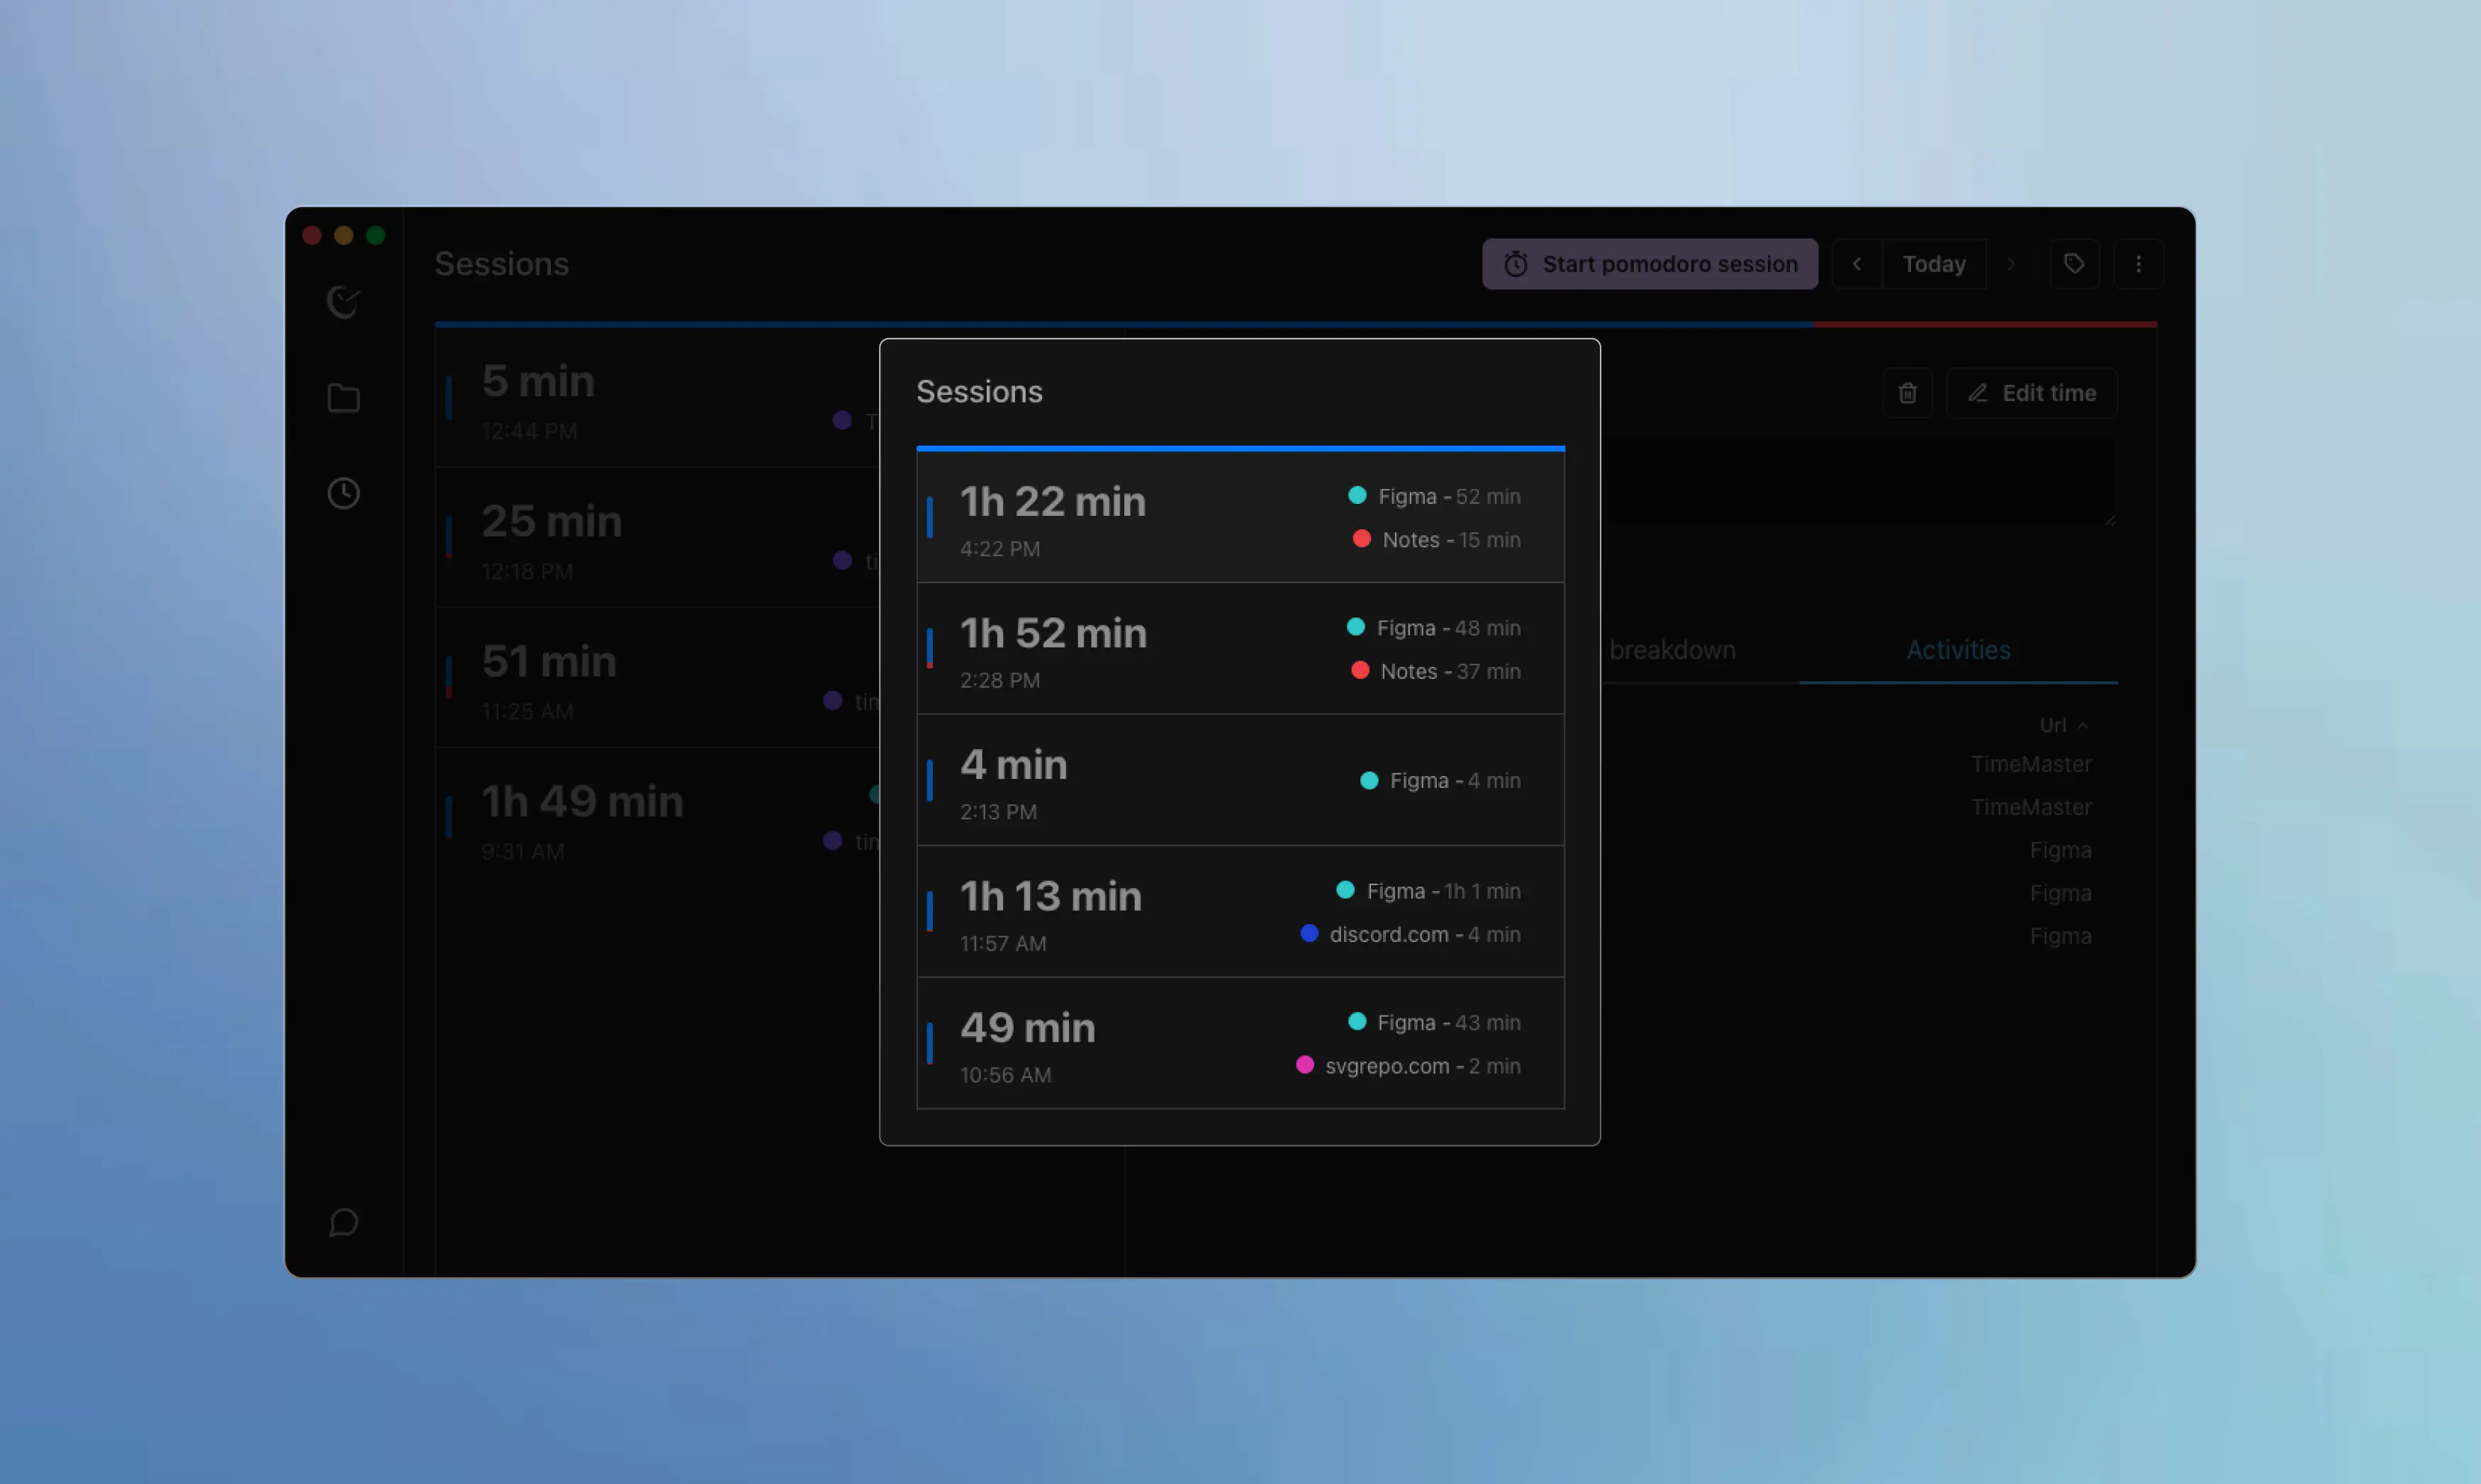Click the Figma - 43 min label
Screen dimensions: 2481x1484
pyautogui.click(x=1449, y=1022)
